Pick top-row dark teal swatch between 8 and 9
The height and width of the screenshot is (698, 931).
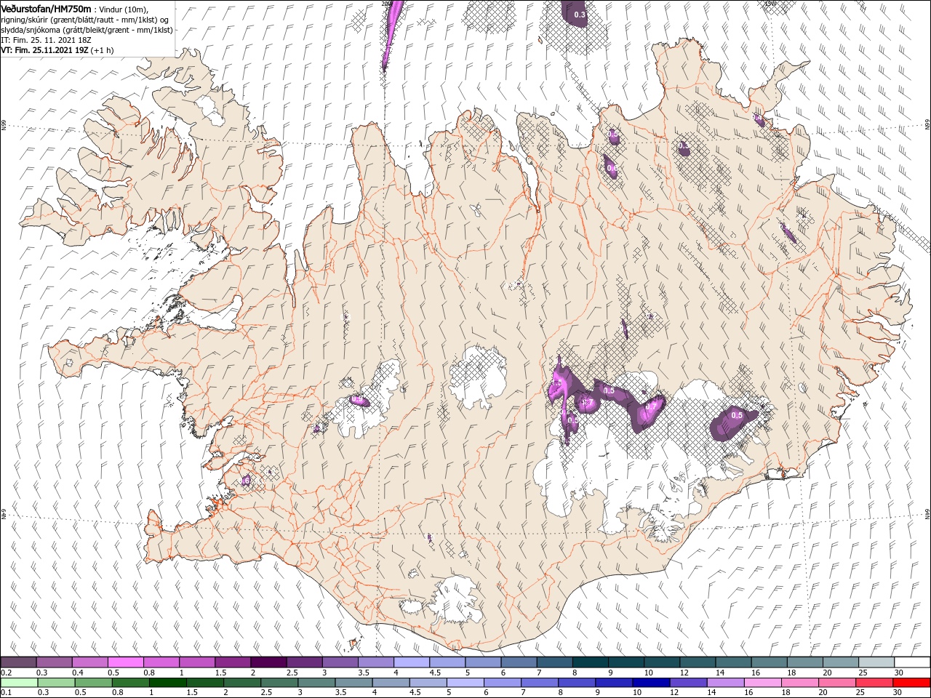[590, 662]
